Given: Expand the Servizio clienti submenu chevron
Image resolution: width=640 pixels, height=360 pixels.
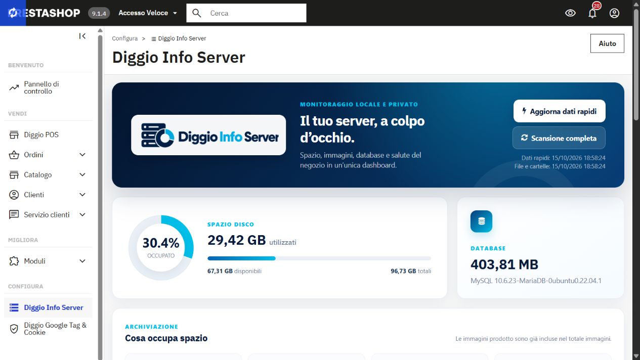Looking at the screenshot, I should click(x=83, y=215).
